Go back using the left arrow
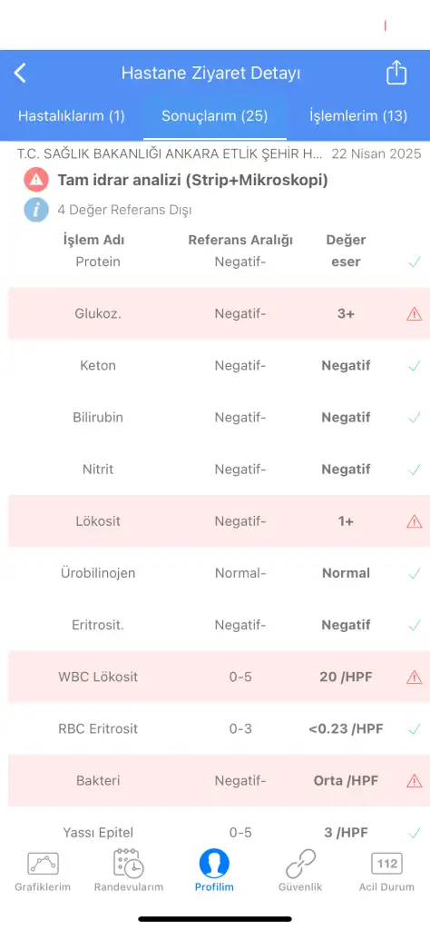Image resolution: width=430 pixels, height=930 pixels. [20, 74]
